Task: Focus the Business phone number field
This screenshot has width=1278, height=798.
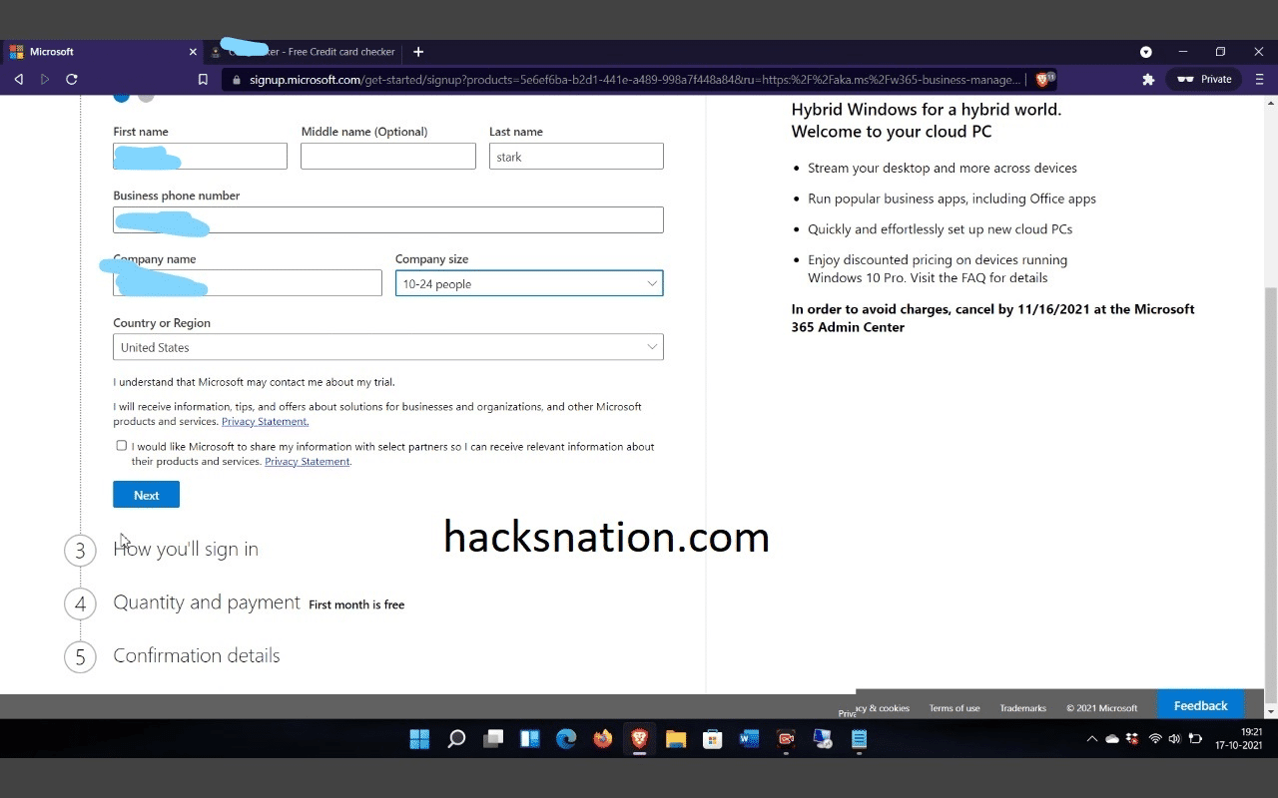Action: tap(388, 220)
